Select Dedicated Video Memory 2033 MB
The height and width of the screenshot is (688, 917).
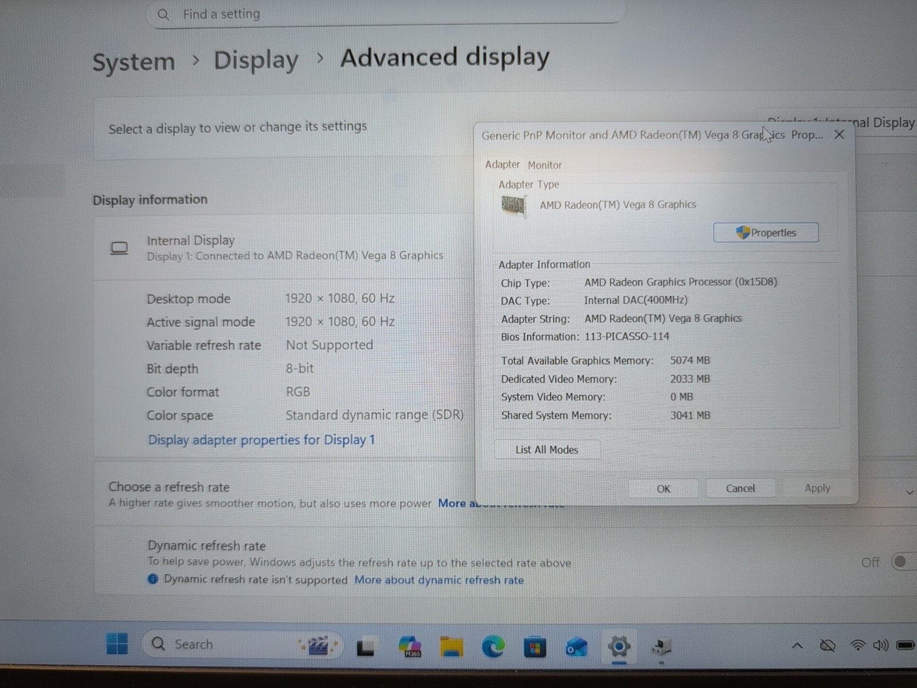coord(690,378)
